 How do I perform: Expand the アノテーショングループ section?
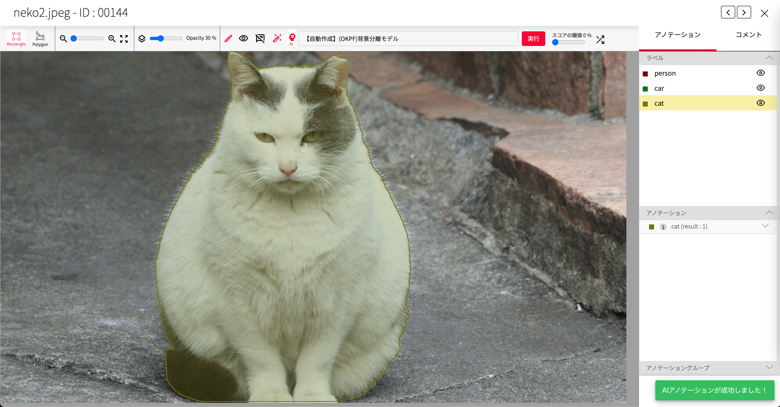(x=769, y=367)
